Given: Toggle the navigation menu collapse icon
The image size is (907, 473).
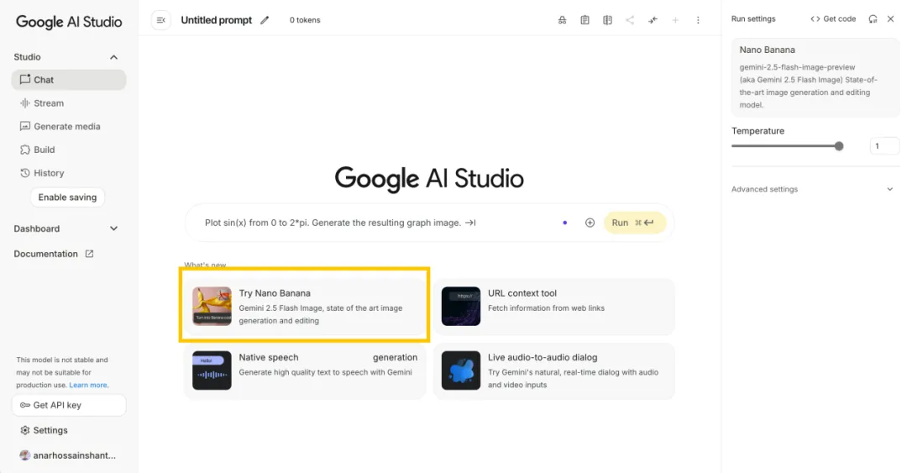Looking at the screenshot, I should click(x=160, y=20).
